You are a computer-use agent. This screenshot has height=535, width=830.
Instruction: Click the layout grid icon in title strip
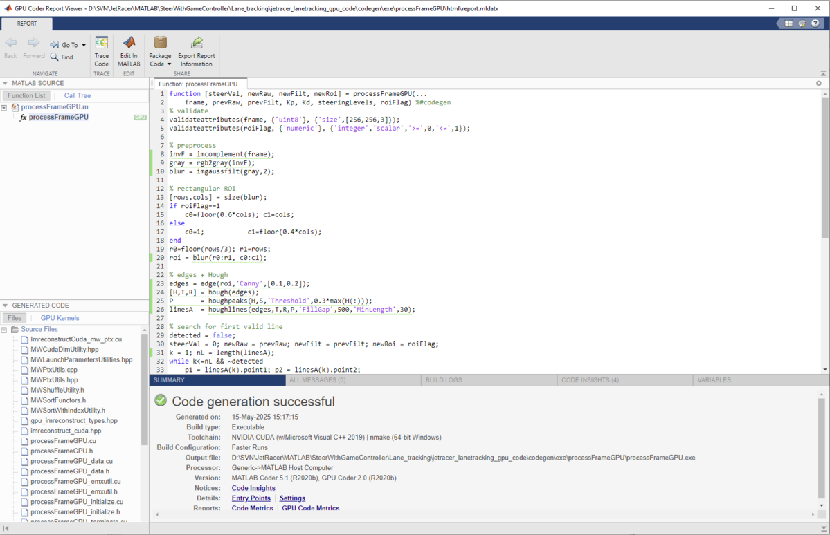tap(788, 24)
